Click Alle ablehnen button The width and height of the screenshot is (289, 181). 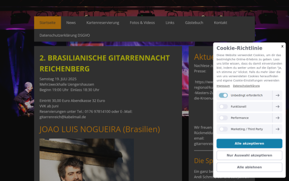(249, 167)
